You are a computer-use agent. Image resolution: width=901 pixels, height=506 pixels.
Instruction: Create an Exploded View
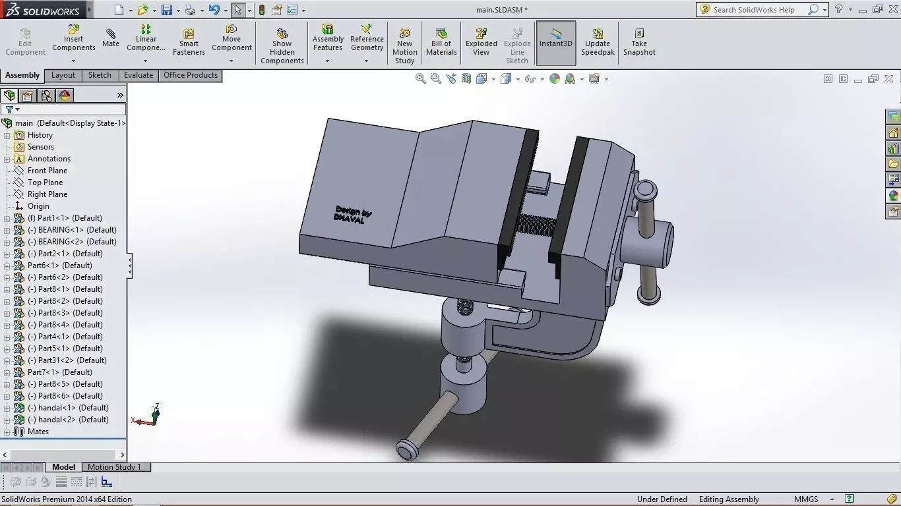pyautogui.click(x=482, y=42)
